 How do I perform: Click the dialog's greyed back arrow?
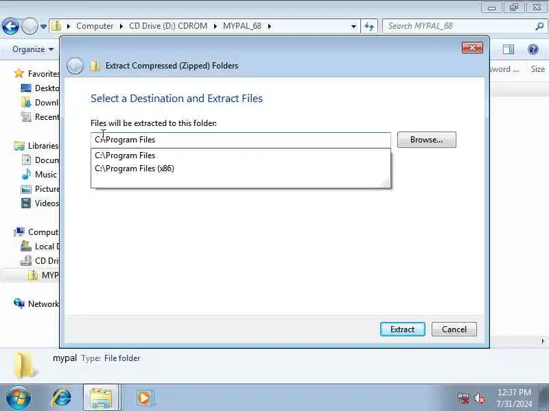(x=75, y=66)
